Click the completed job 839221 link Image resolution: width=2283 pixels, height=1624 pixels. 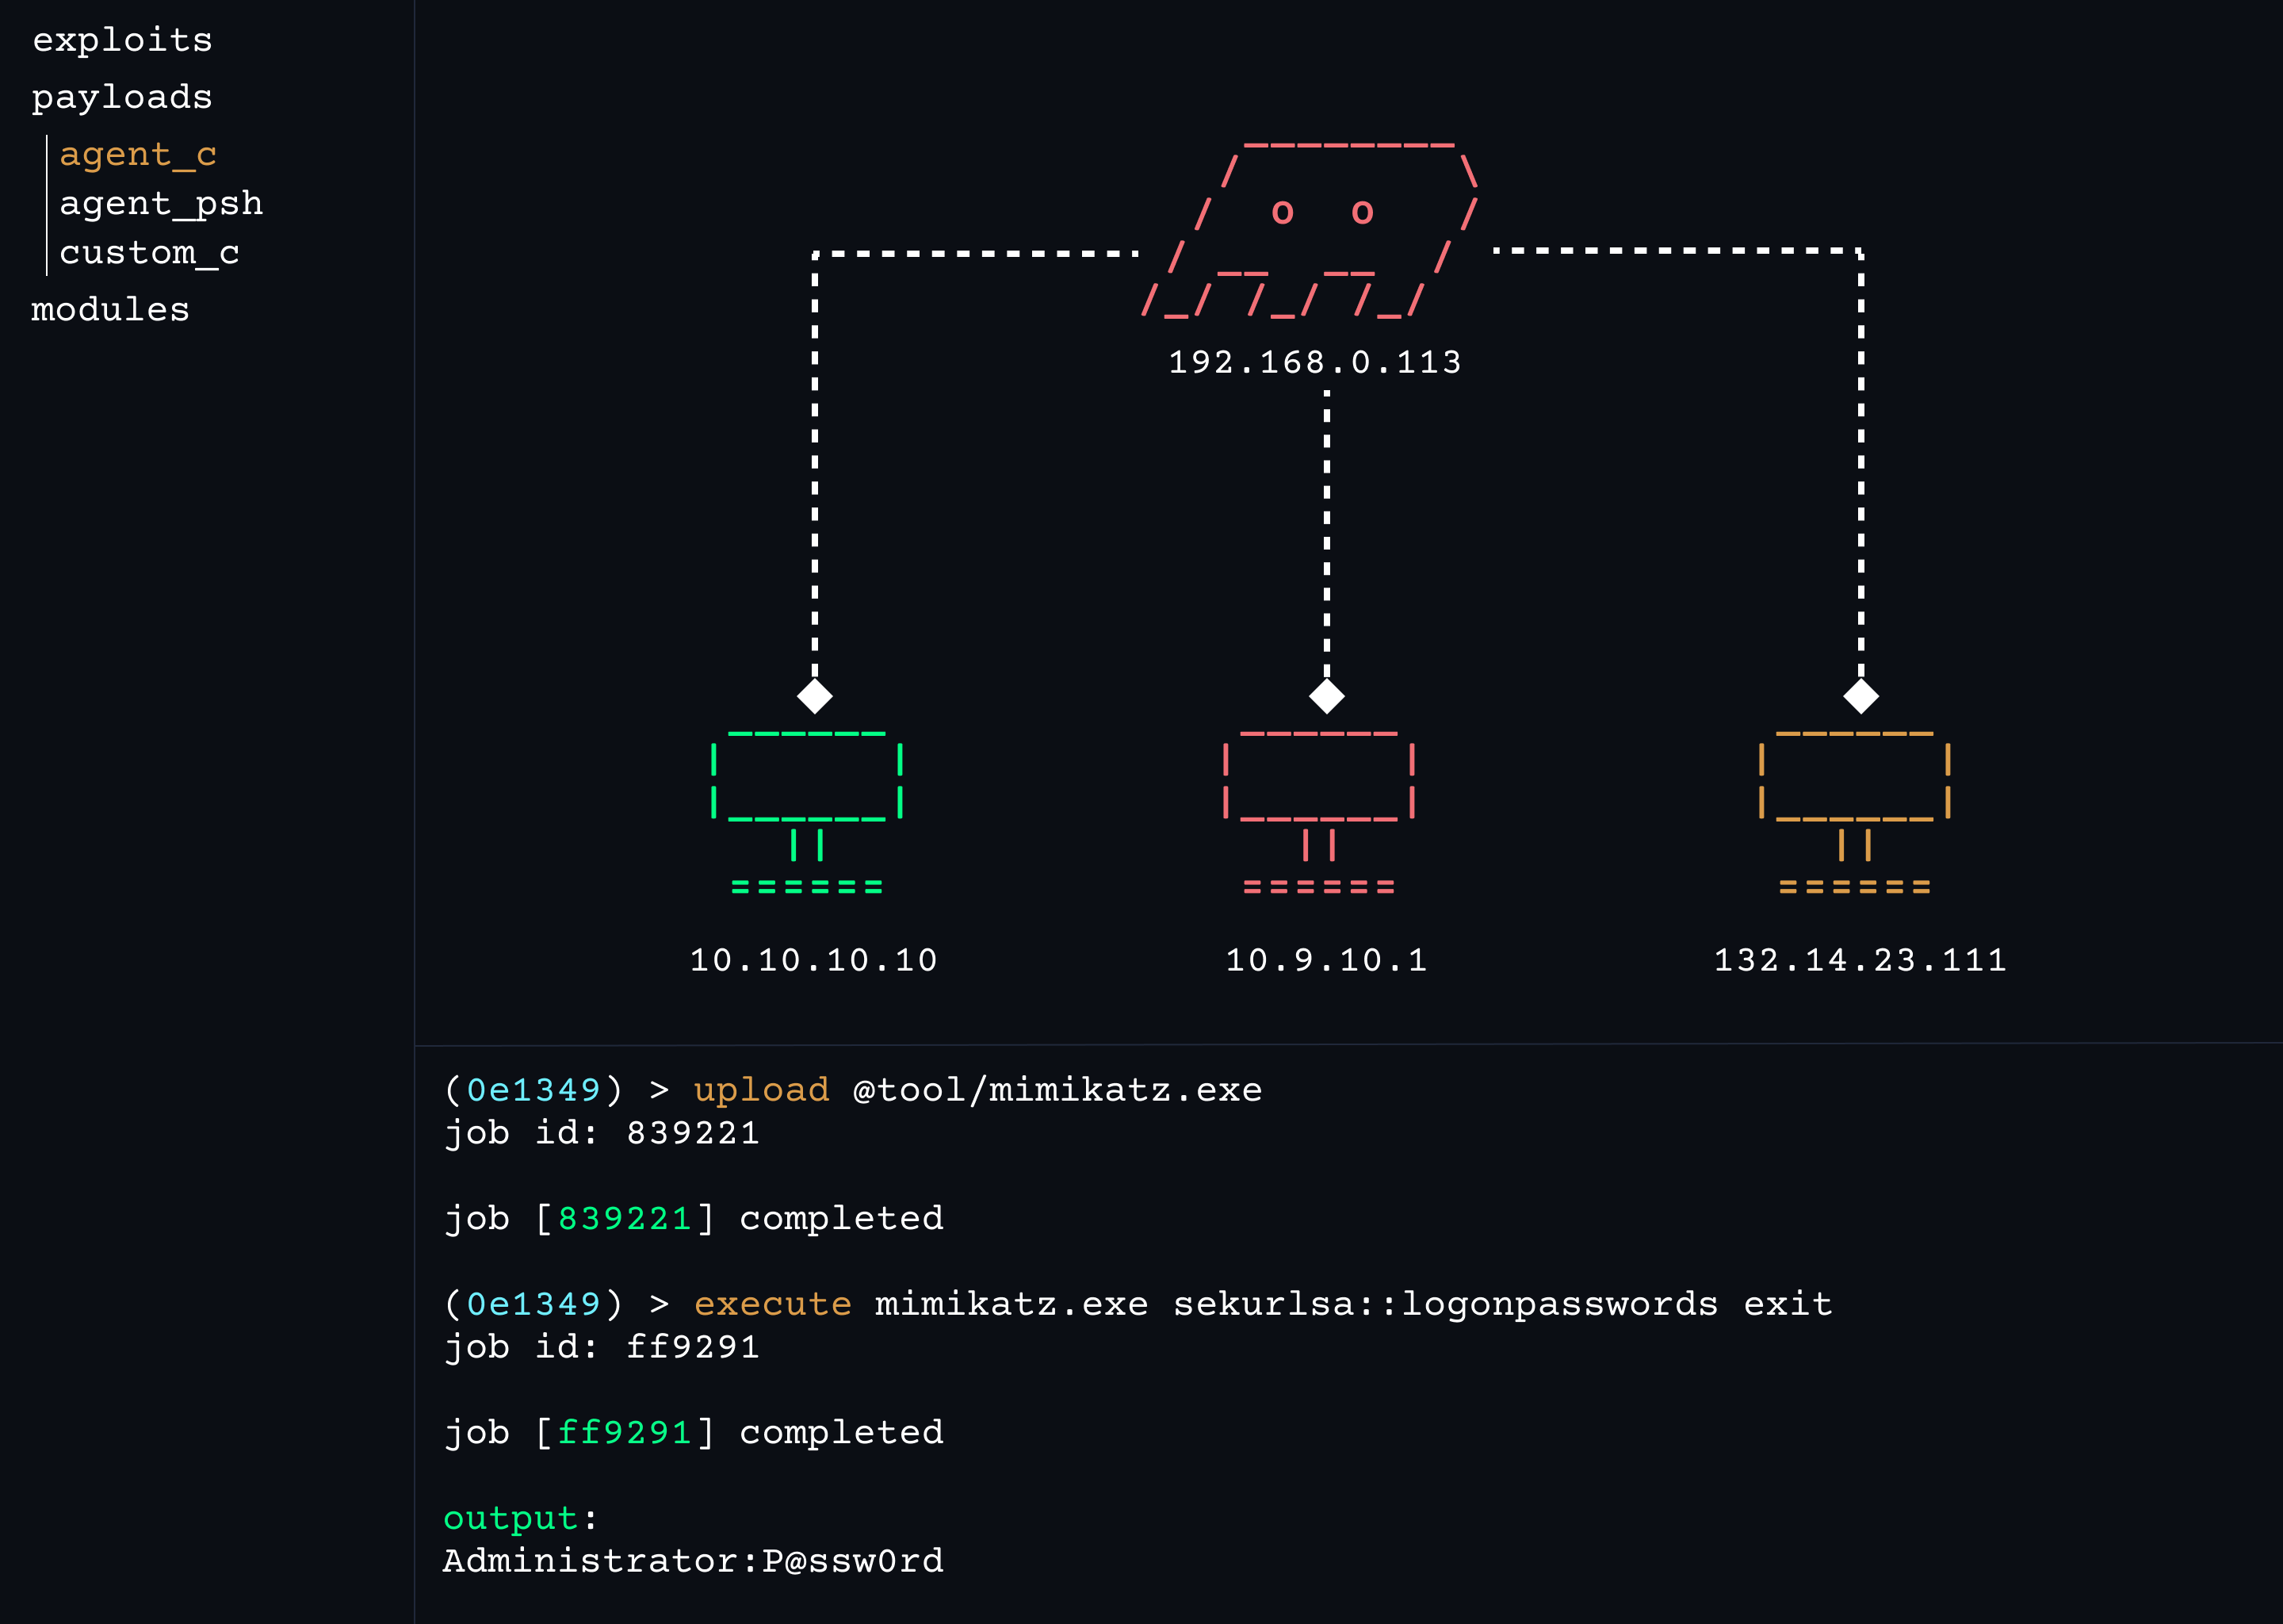pos(625,1218)
